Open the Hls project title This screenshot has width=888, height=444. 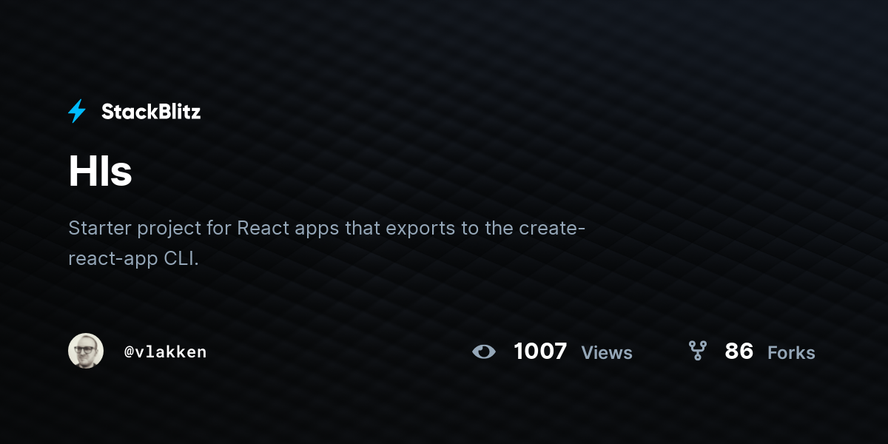pyautogui.click(x=100, y=171)
